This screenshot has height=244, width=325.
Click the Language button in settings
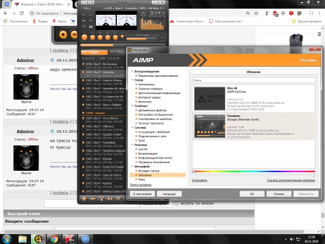coord(169,194)
